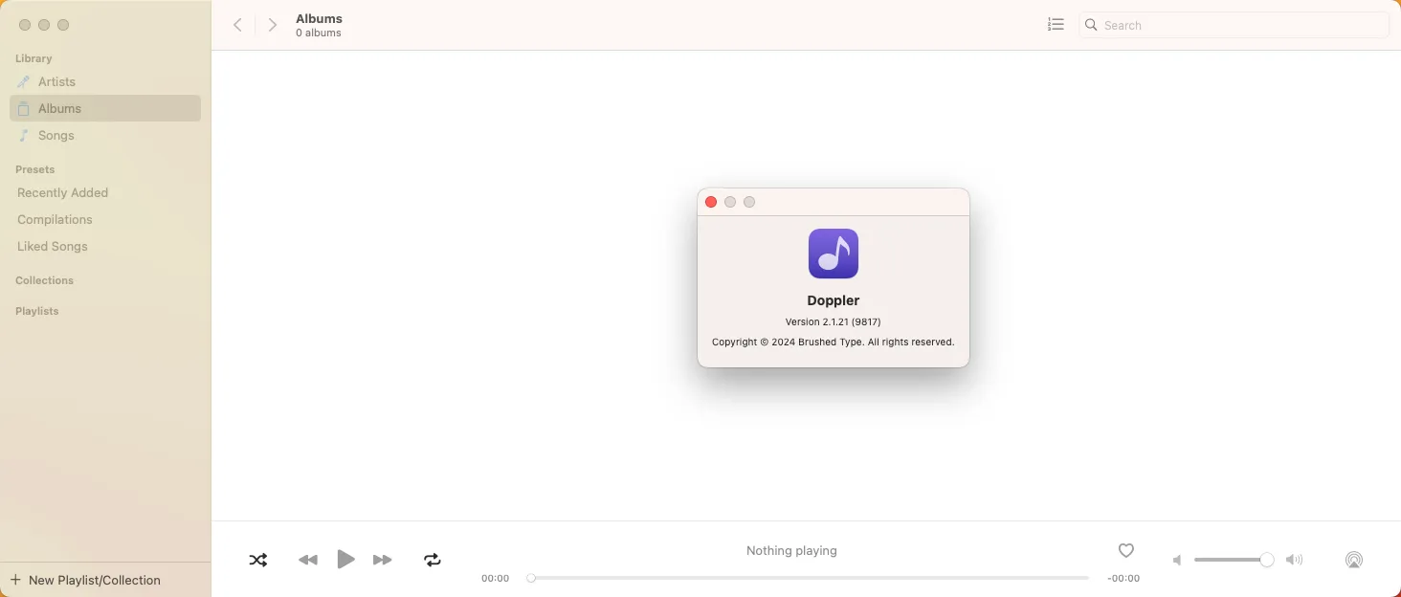Viewport: 1401px width, 597px height.
Task: Click the Presets section header
Action: coord(34,169)
